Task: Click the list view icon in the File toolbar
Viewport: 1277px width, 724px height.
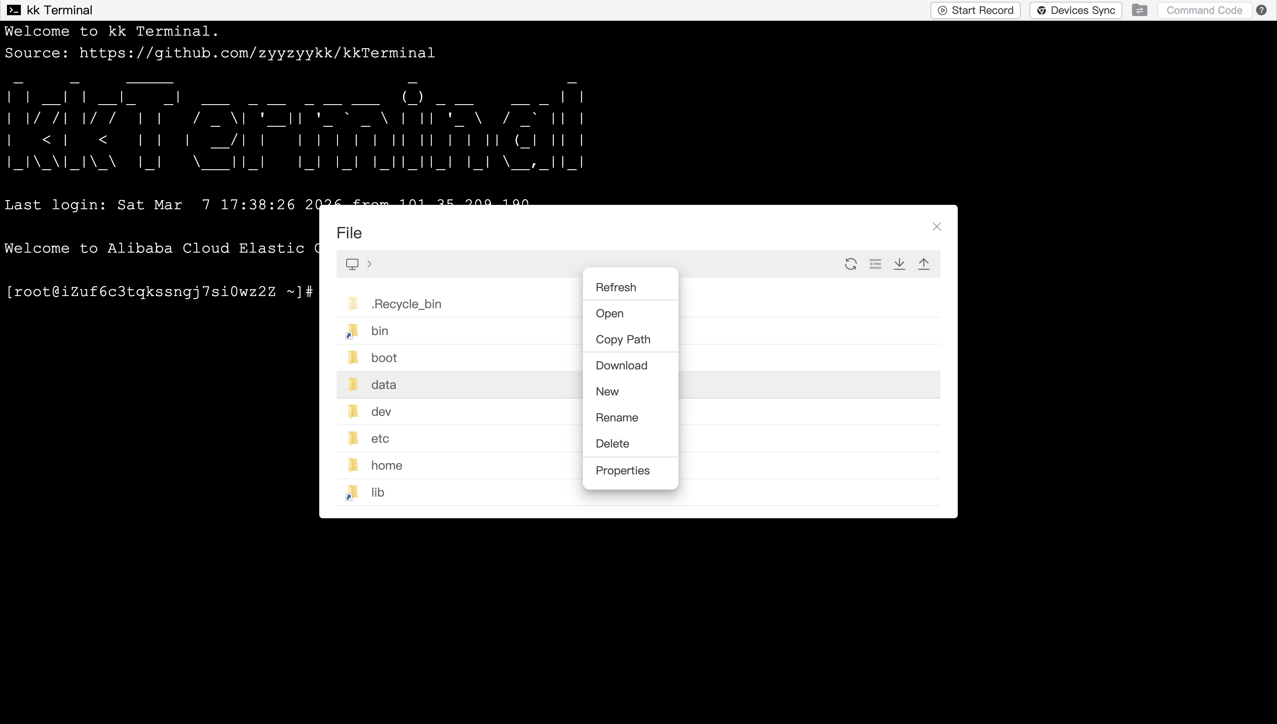Action: (x=875, y=263)
